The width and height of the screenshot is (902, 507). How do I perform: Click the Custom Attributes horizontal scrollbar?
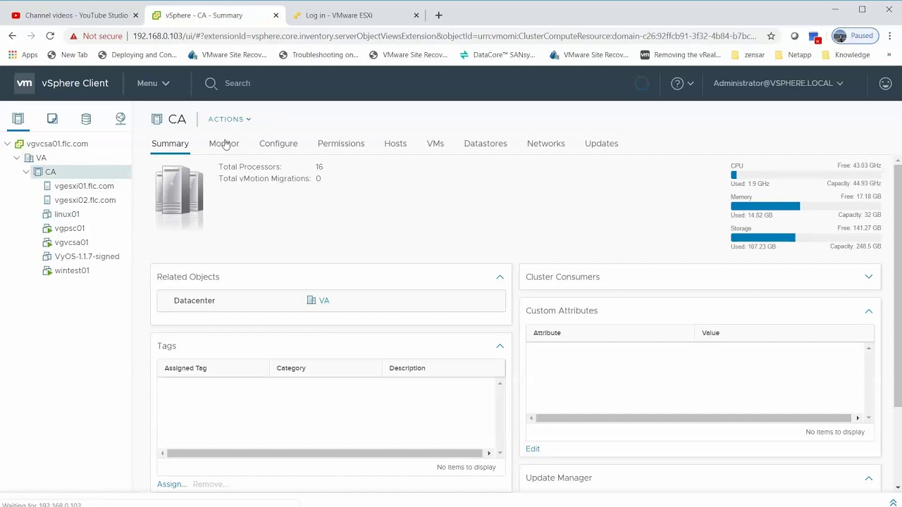point(693,418)
